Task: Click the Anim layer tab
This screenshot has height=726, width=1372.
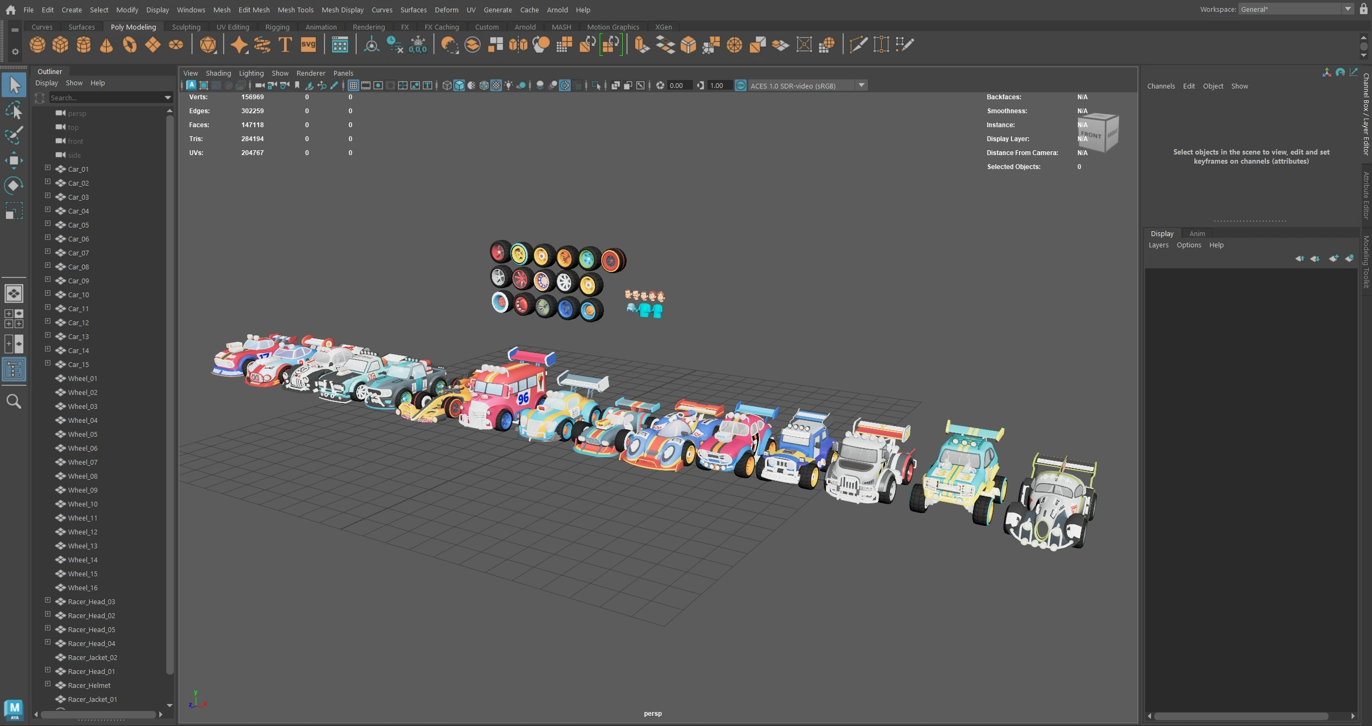Action: click(1197, 233)
